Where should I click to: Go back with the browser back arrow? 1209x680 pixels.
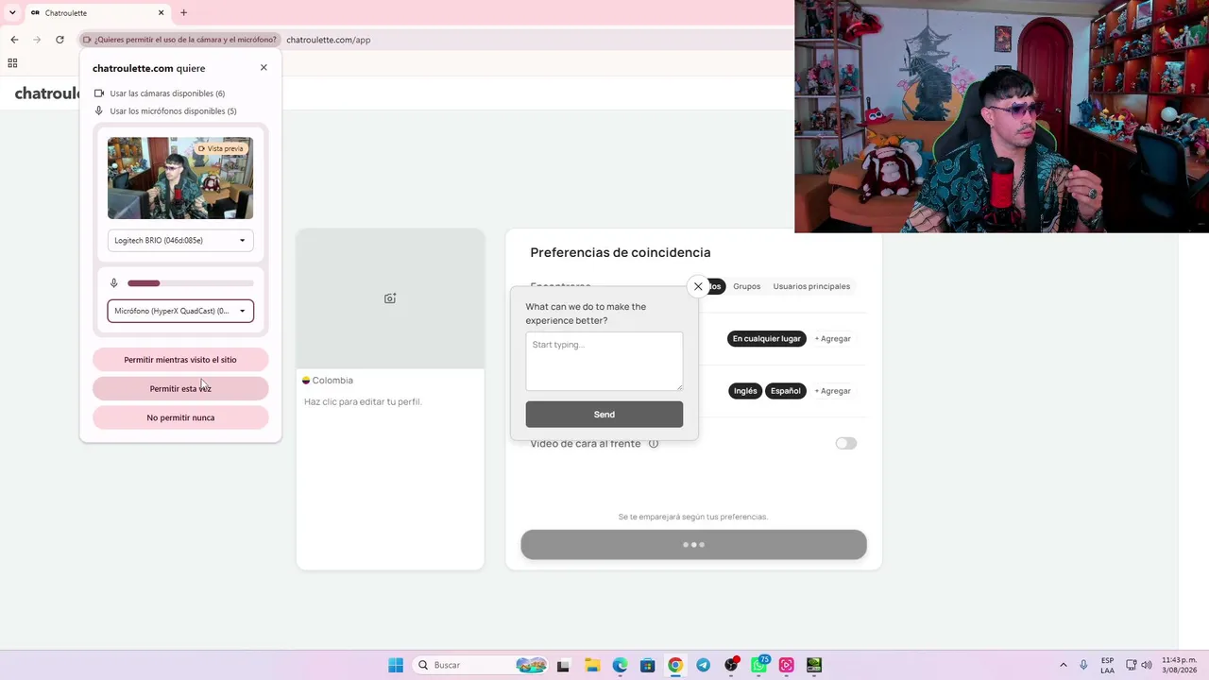14,40
